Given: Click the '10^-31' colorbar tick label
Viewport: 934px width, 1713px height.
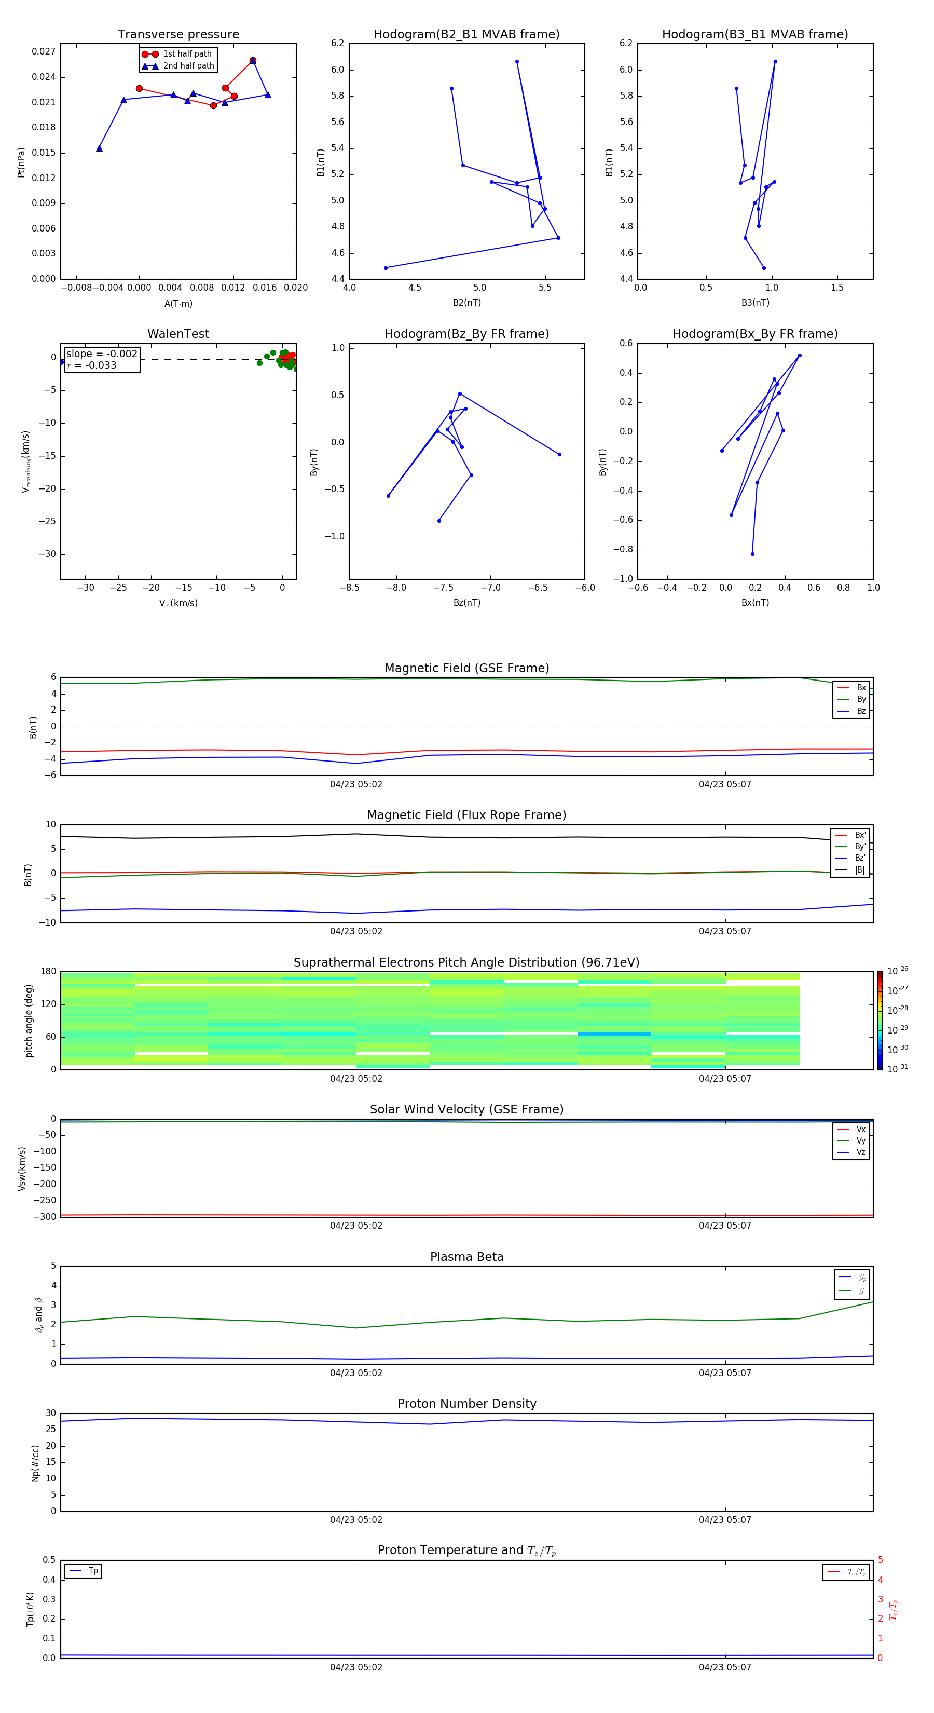Looking at the screenshot, I should 898,1069.
